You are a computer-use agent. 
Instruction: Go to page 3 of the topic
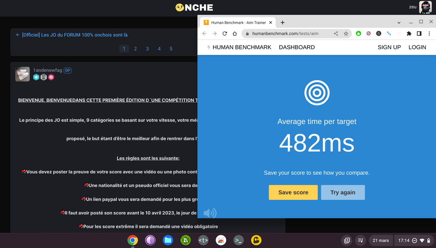click(147, 49)
